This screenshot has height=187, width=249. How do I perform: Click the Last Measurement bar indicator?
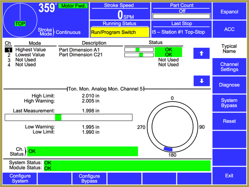tap(58, 117)
